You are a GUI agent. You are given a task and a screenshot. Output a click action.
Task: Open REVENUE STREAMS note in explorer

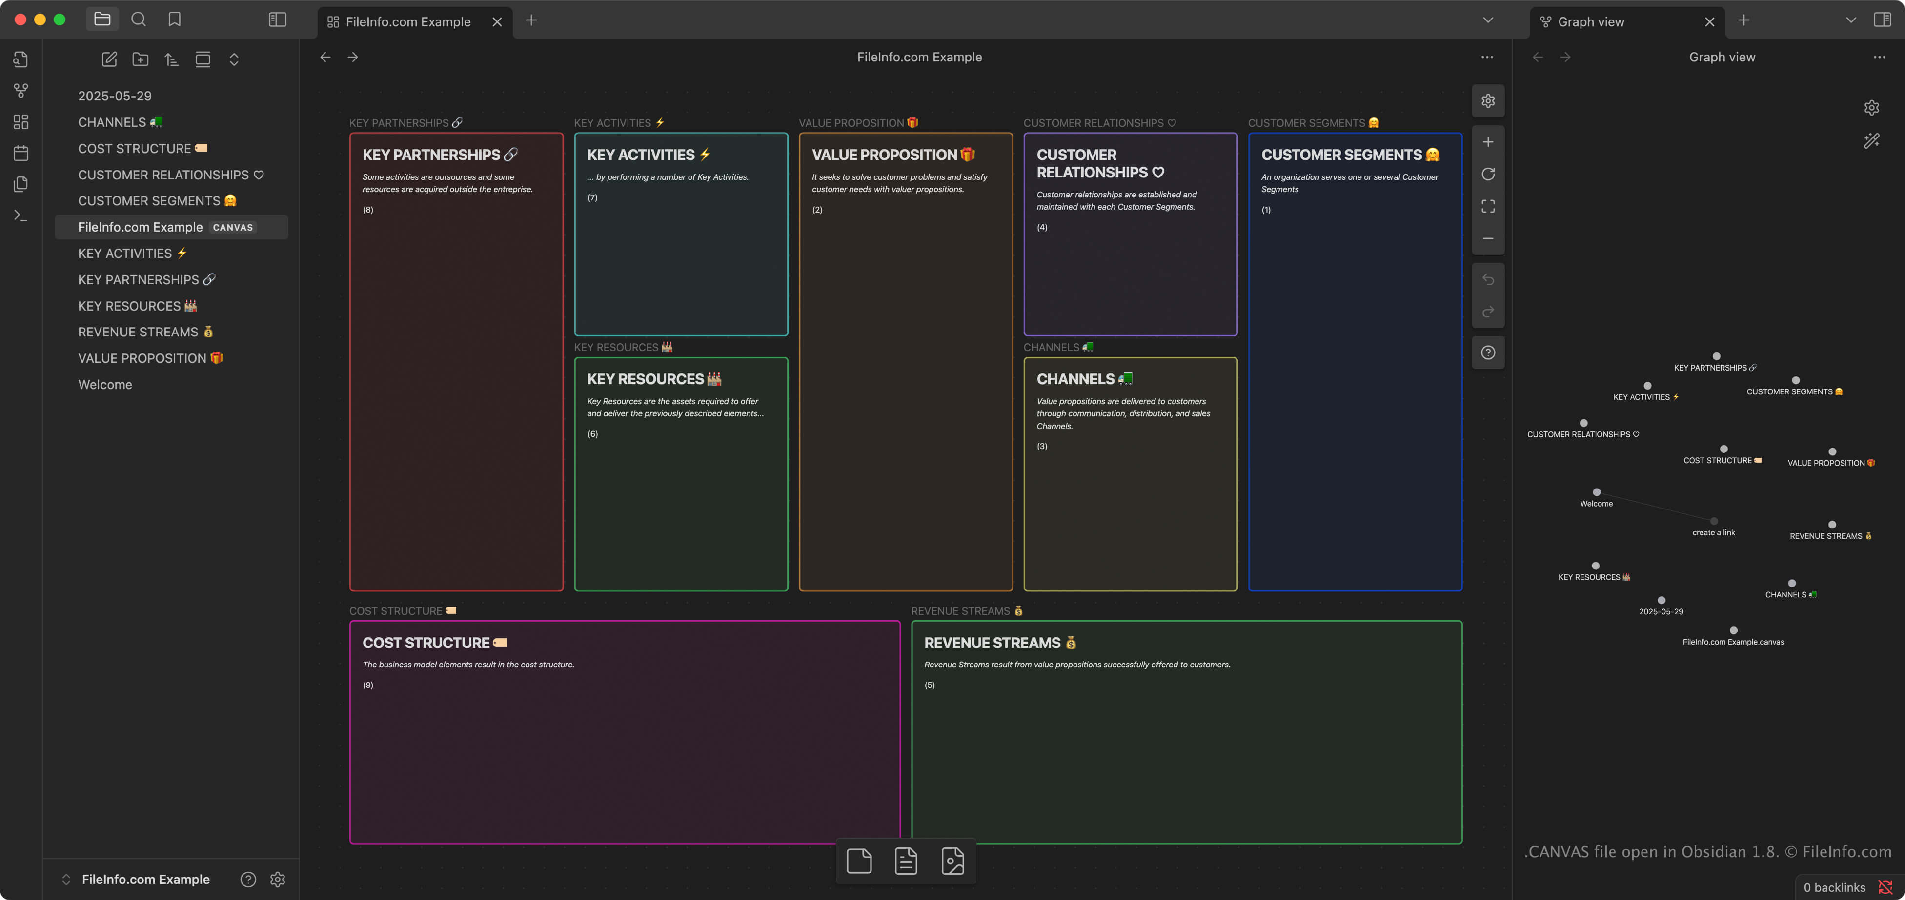[172, 332]
